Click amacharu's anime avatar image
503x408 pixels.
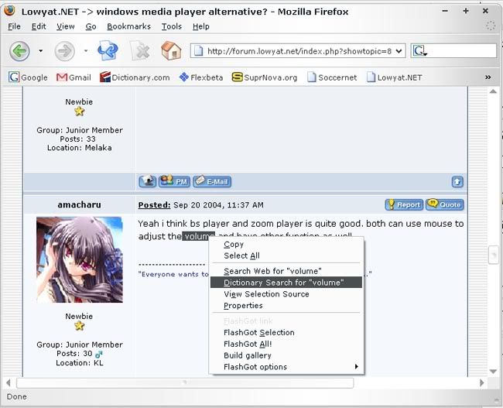[x=80, y=259]
